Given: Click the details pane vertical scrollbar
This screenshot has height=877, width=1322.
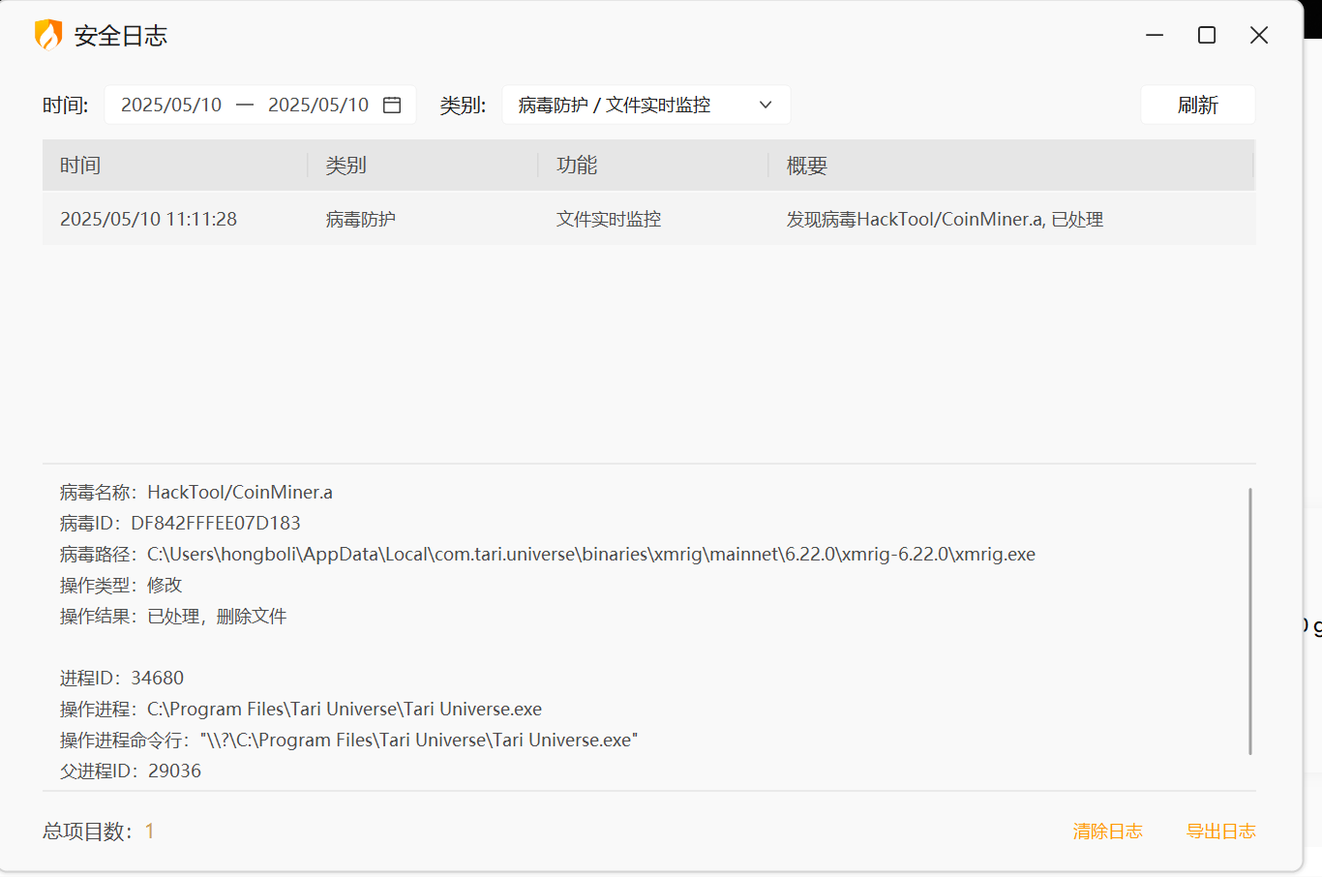Looking at the screenshot, I should coord(1250,620).
